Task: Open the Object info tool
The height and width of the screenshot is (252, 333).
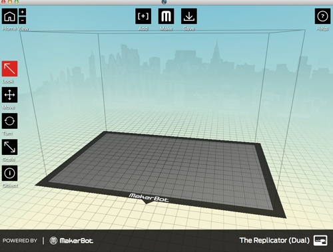Action: click(9, 173)
